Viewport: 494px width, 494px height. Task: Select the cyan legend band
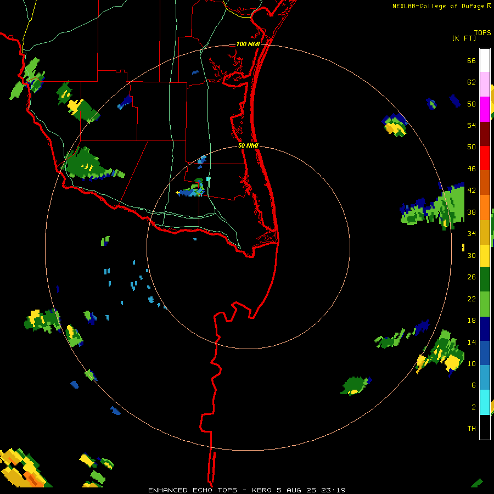tap(485, 402)
